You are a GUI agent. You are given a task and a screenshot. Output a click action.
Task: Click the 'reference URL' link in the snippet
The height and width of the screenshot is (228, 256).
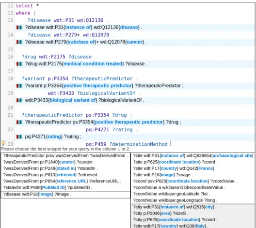coord(72,181)
